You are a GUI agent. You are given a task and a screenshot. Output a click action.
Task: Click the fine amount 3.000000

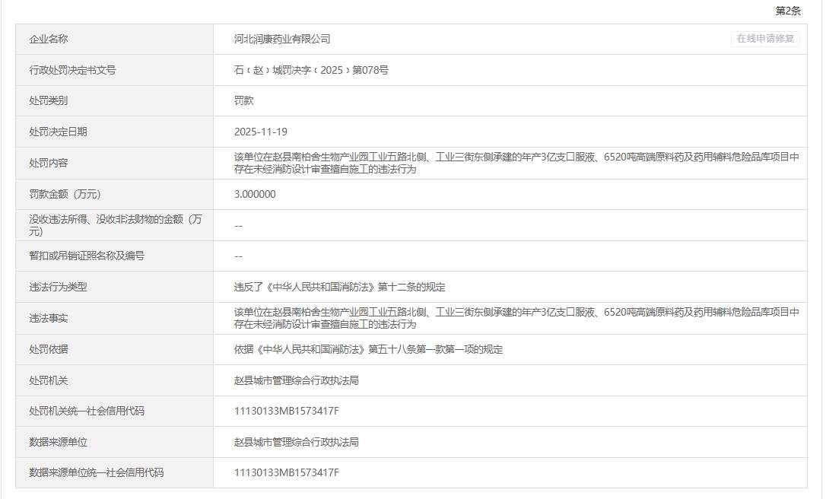pos(256,194)
